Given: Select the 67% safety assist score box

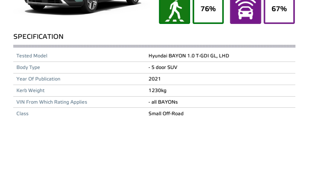Looking at the screenshot, I should click(x=279, y=12).
